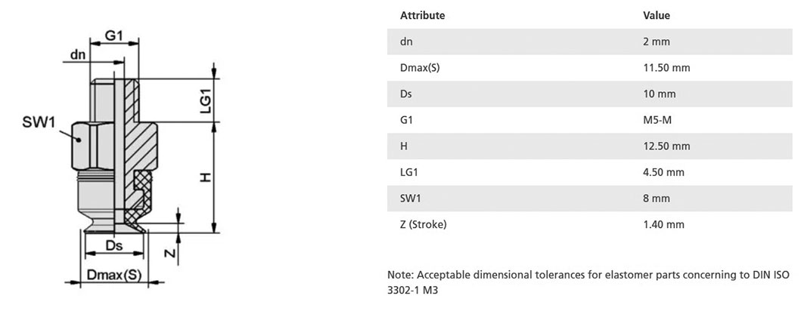The height and width of the screenshot is (311, 804).
Task: Click the Value column header
Action: (657, 15)
